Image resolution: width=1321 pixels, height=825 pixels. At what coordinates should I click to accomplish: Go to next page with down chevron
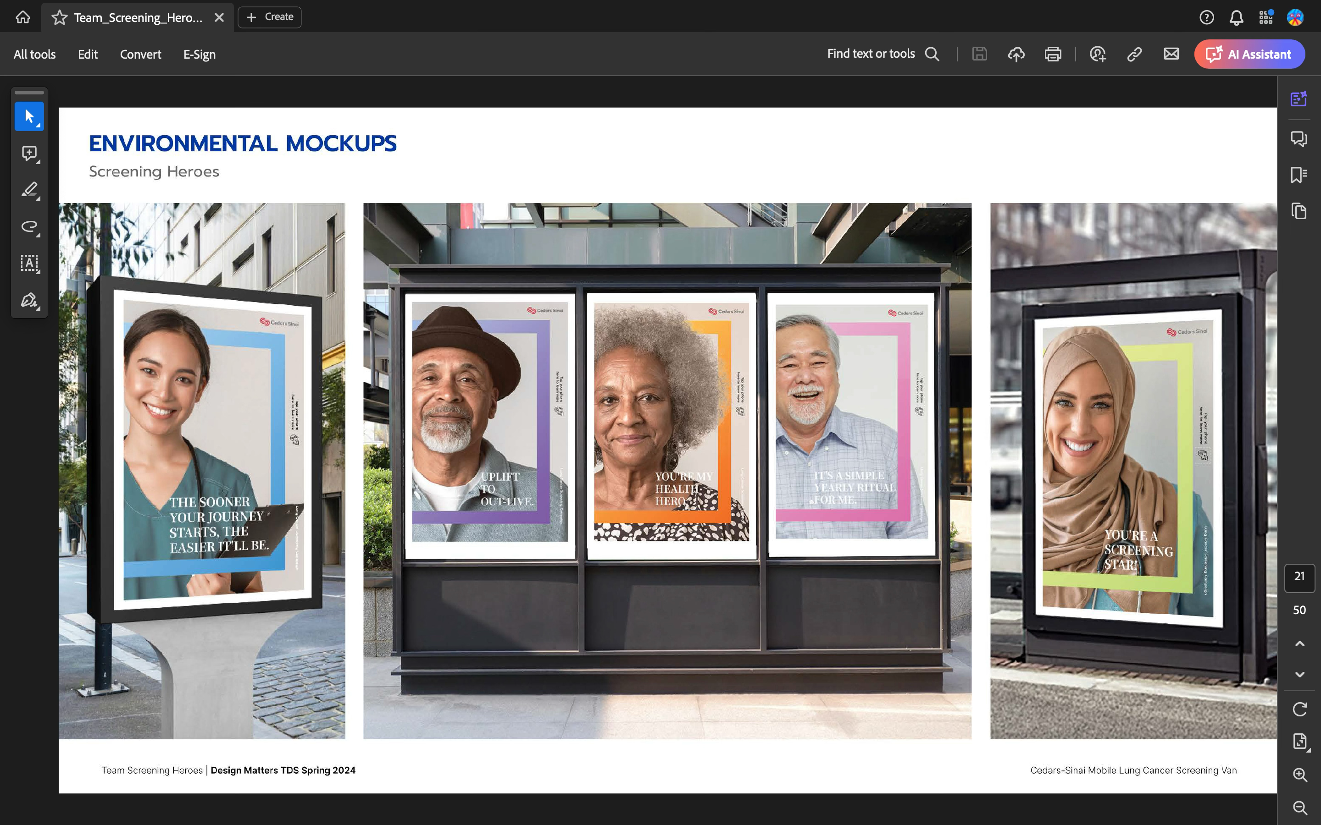pos(1300,674)
